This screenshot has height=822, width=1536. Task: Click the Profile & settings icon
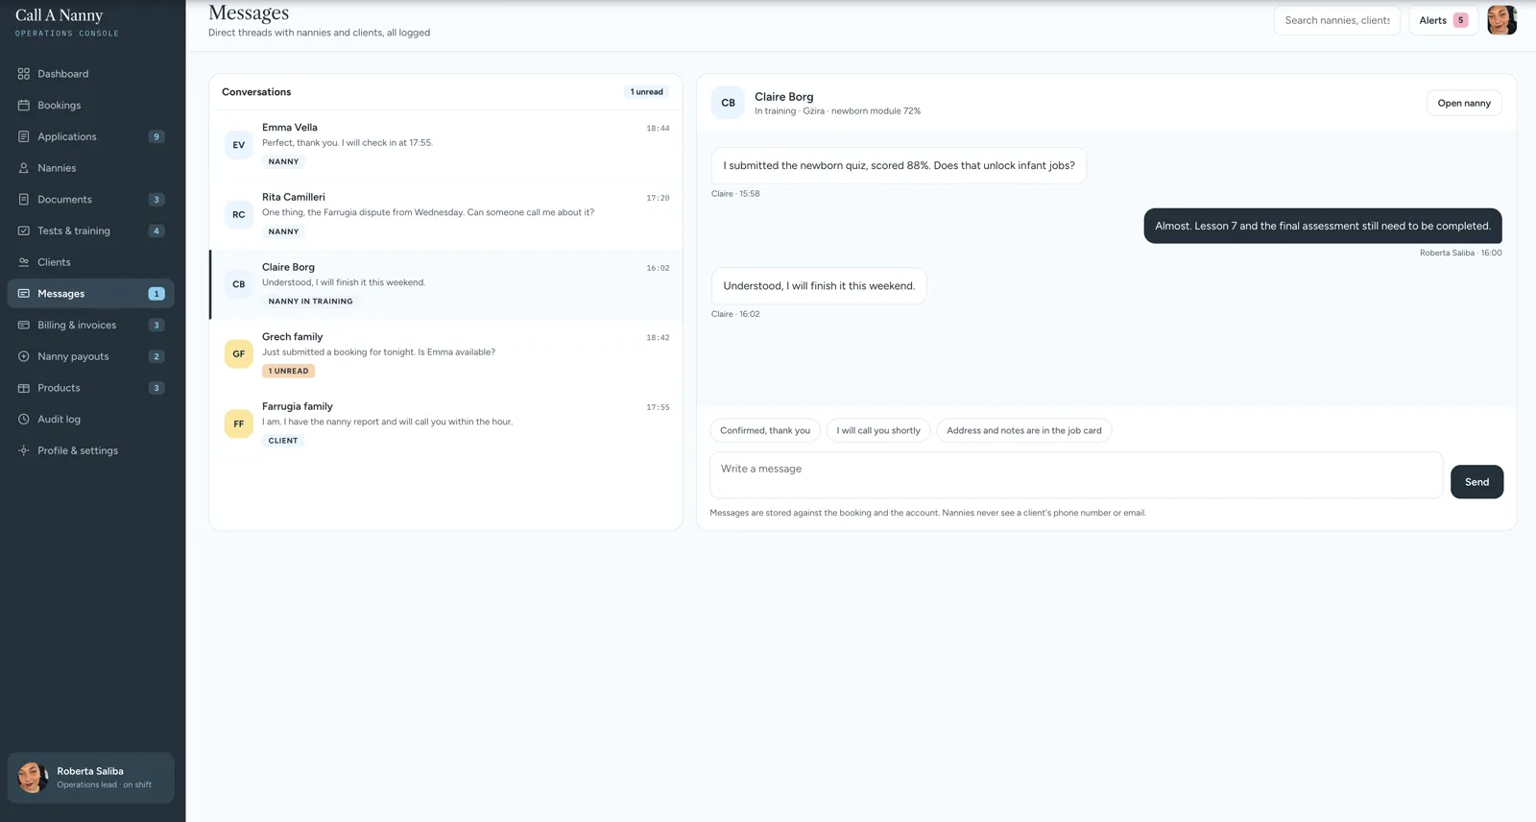tap(24, 450)
